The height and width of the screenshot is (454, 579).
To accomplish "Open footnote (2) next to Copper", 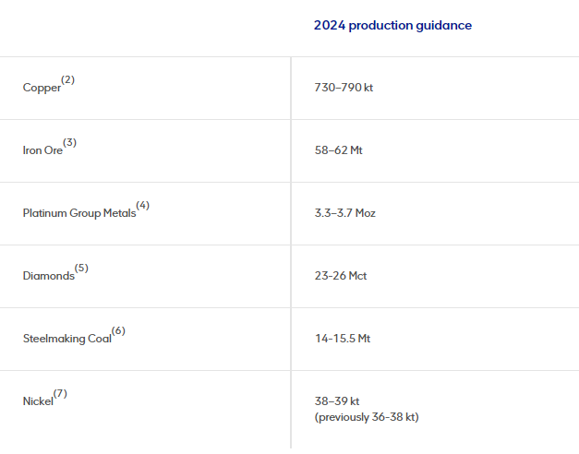I will click(68, 79).
